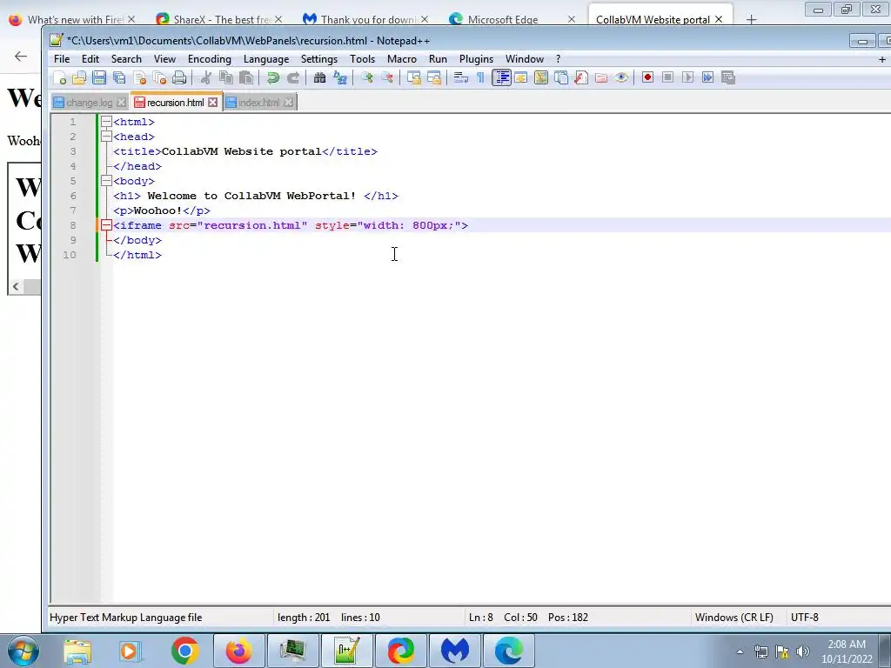Run macro multiple times icon

[x=707, y=77]
